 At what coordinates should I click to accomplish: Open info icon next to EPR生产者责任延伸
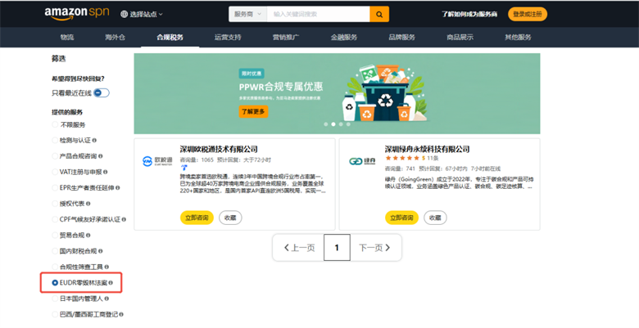coord(117,188)
